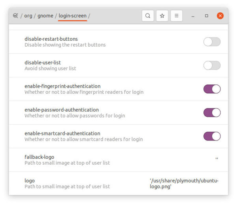
Task: Open the search button in header bar
Action: (x=148, y=16)
